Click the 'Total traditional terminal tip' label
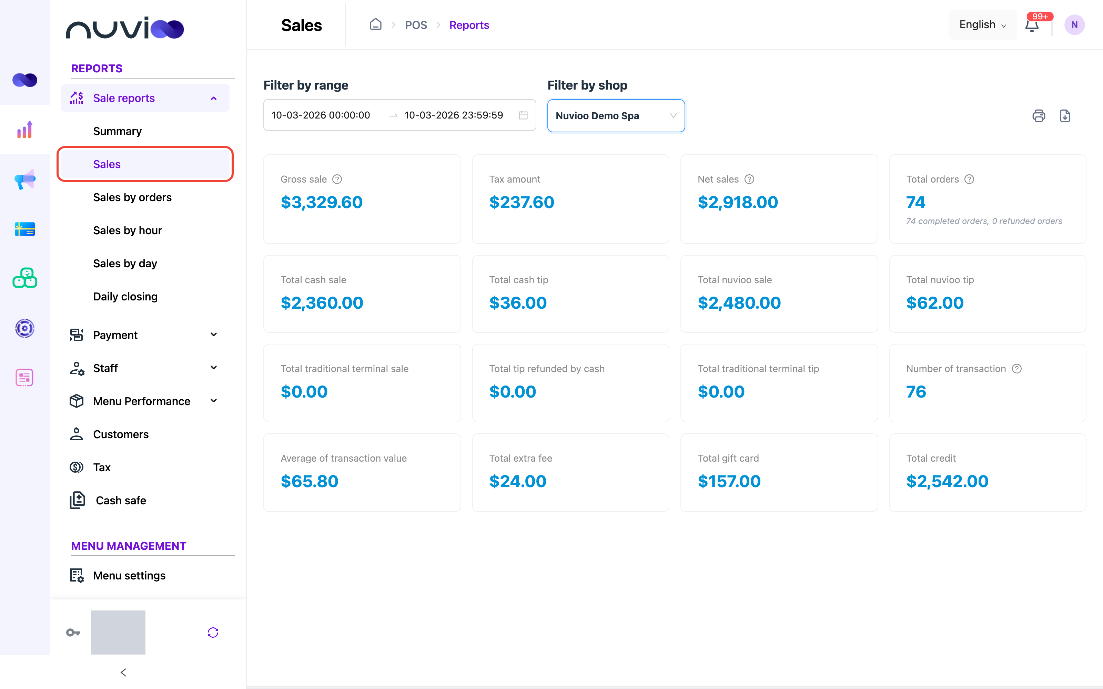The height and width of the screenshot is (689, 1103). pos(758,369)
